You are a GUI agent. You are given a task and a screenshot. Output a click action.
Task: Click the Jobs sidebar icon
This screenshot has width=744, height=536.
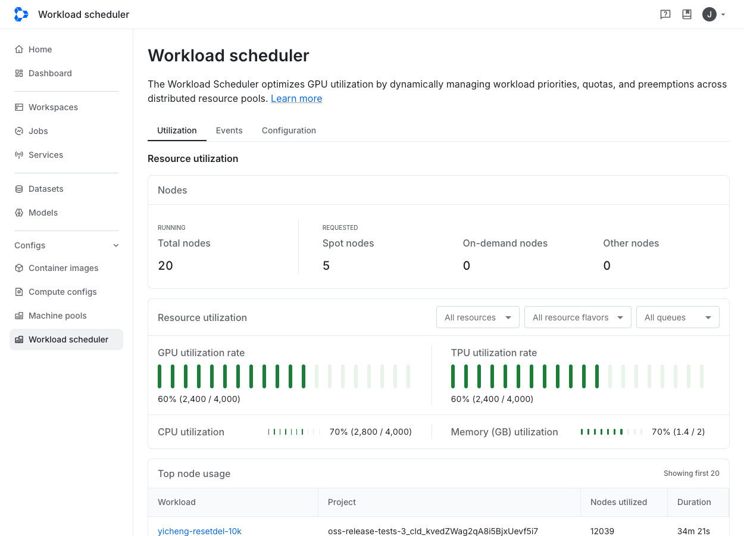19,131
